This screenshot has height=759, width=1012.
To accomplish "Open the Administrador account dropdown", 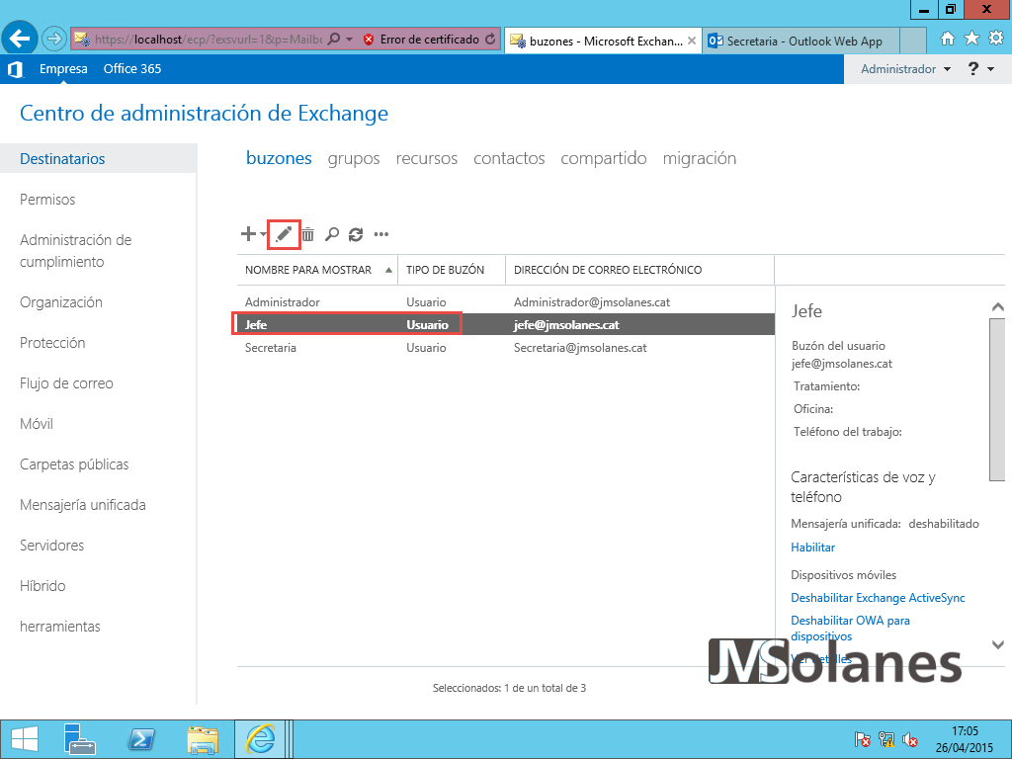I will [905, 69].
